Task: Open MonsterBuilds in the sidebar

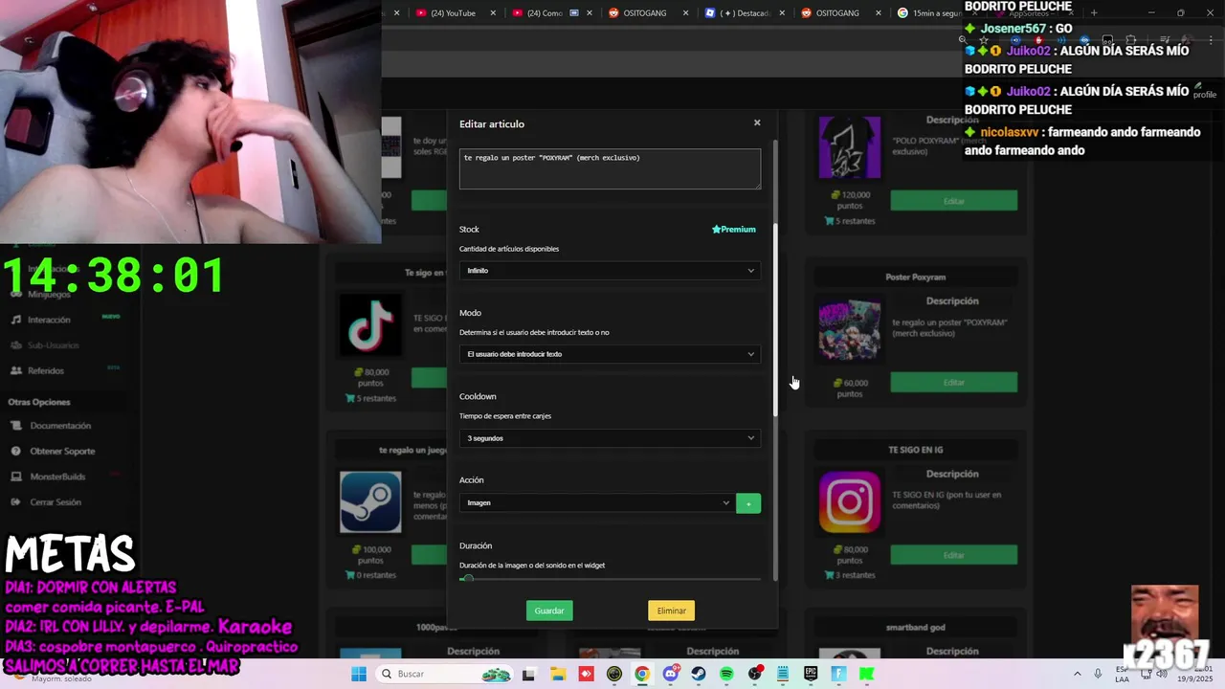Action: [x=57, y=477]
